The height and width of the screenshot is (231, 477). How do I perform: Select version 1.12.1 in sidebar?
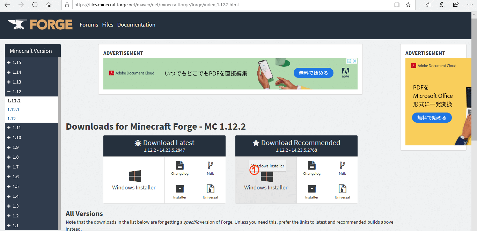(x=13, y=109)
